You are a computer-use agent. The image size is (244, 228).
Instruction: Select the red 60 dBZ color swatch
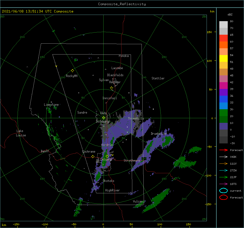point(223,38)
